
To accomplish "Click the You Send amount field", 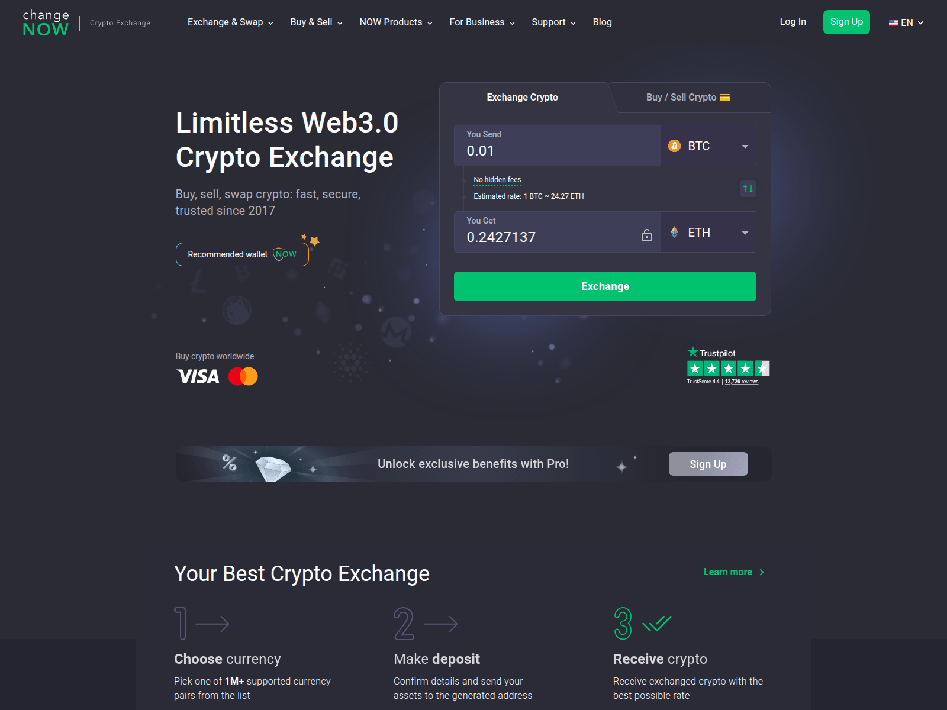I will (558, 146).
